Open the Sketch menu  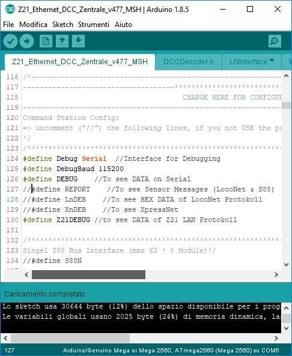coord(62,24)
